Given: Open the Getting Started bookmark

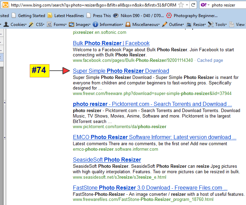Looking at the screenshot, I should point(31,16).
